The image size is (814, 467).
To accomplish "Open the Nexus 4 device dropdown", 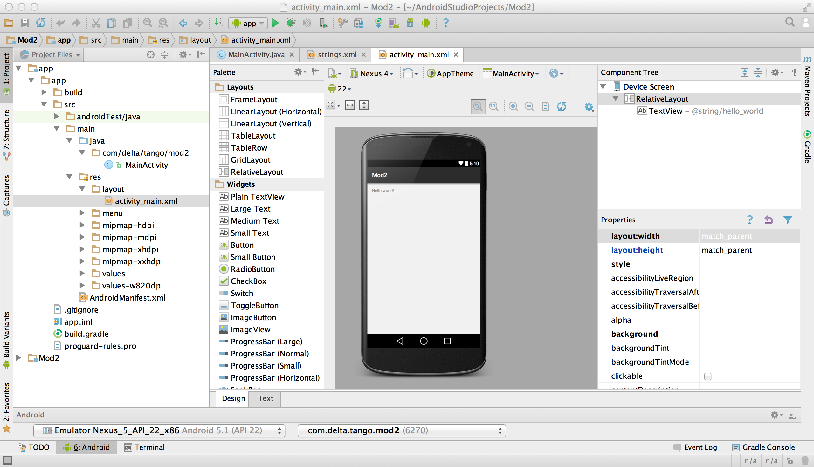I will 372,73.
